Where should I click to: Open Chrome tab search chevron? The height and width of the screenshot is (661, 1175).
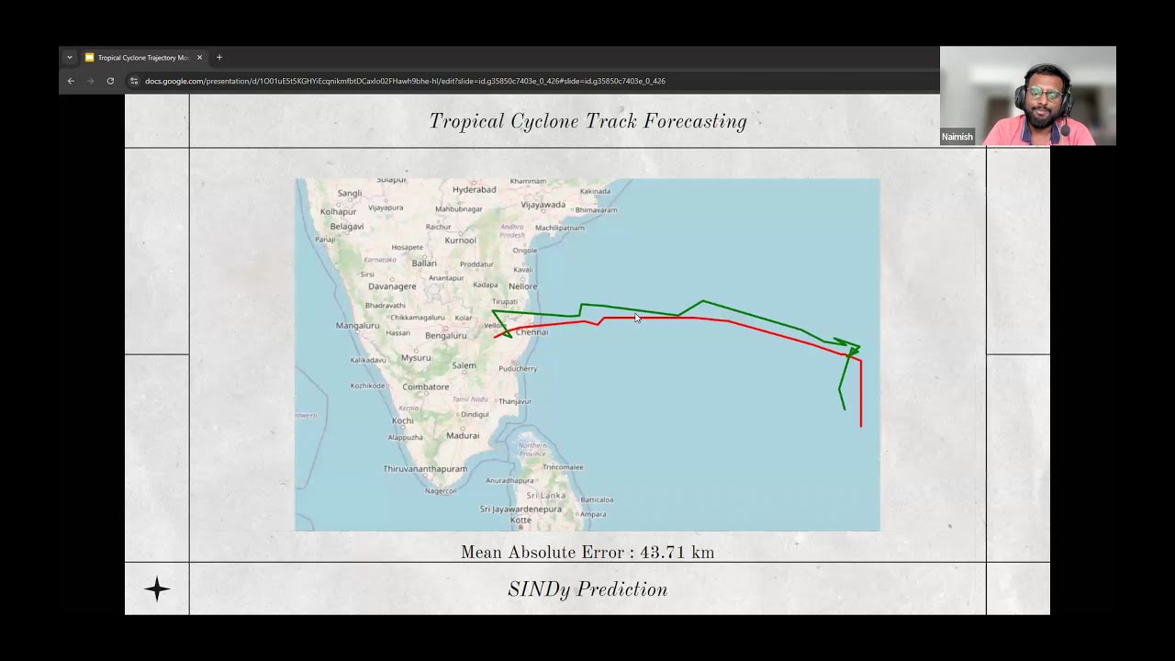[x=69, y=58]
